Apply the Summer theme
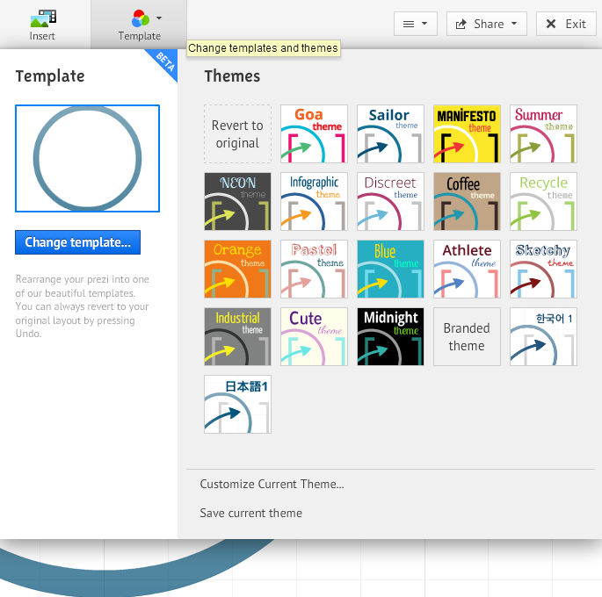The height and width of the screenshot is (597, 602). click(543, 133)
